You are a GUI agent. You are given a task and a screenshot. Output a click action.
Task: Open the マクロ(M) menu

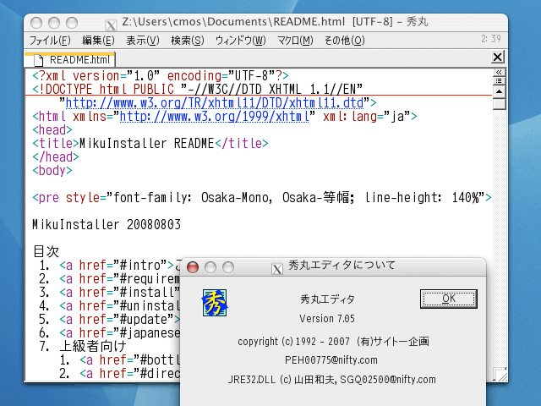(x=295, y=41)
